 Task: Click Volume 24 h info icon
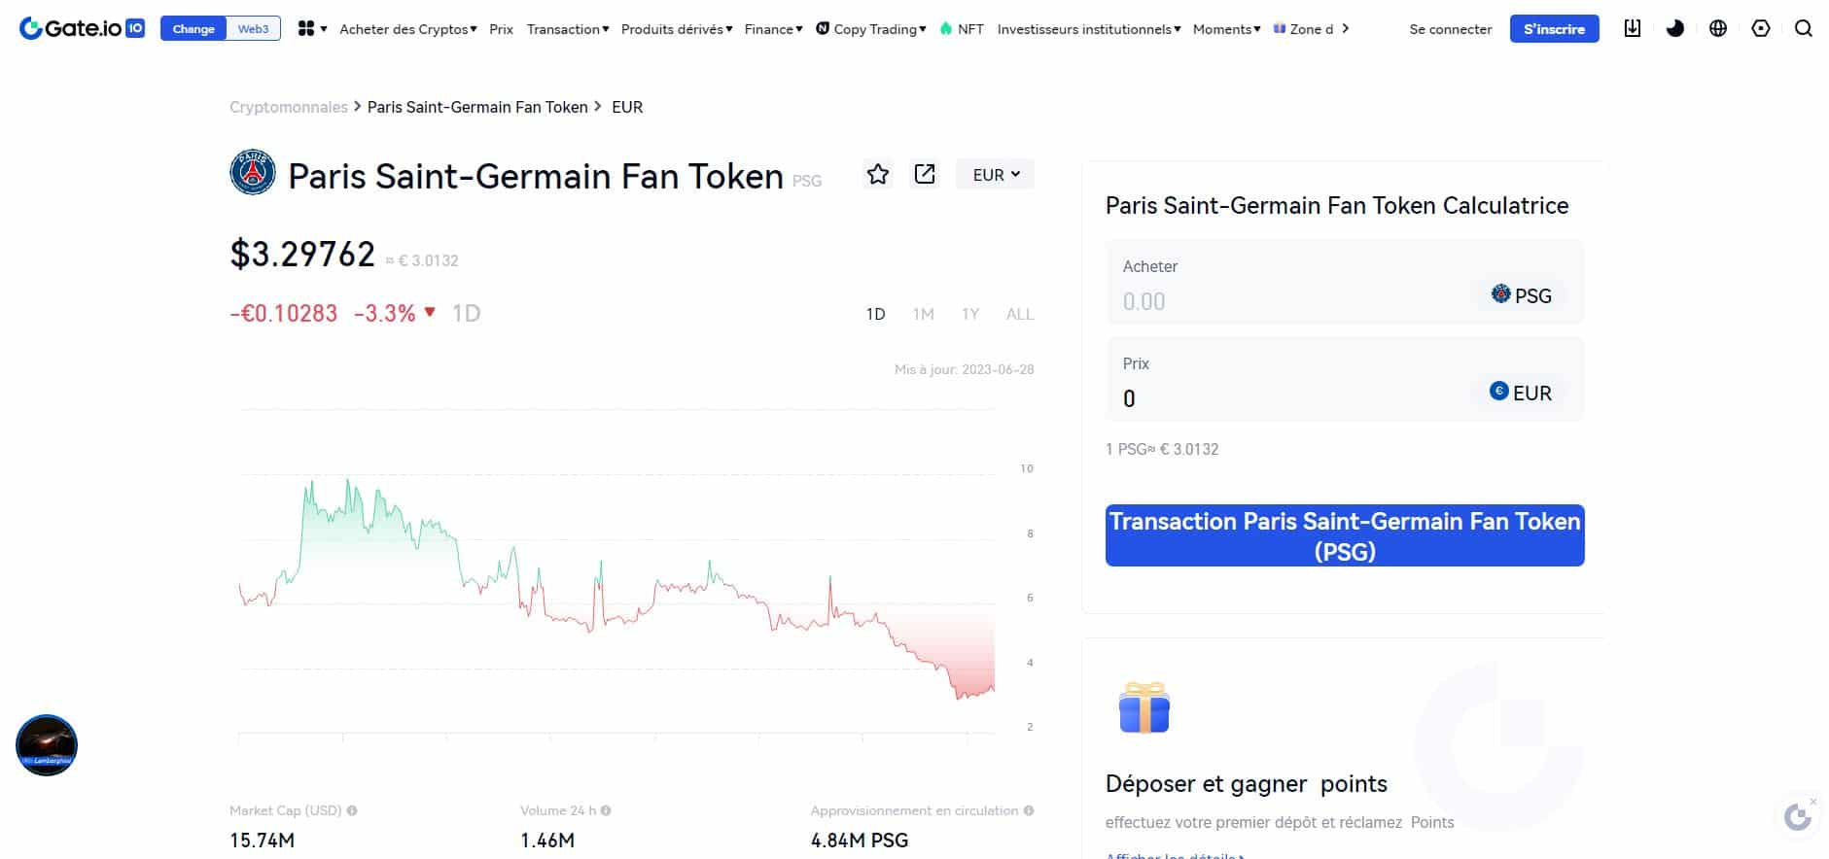tap(606, 810)
